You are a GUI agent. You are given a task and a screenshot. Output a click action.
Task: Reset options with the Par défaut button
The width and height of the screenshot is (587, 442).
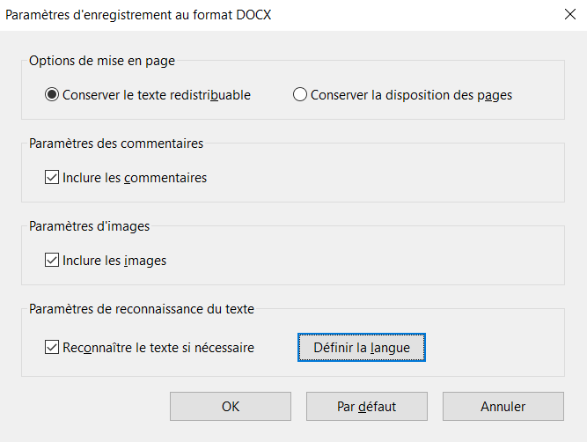[366, 407]
